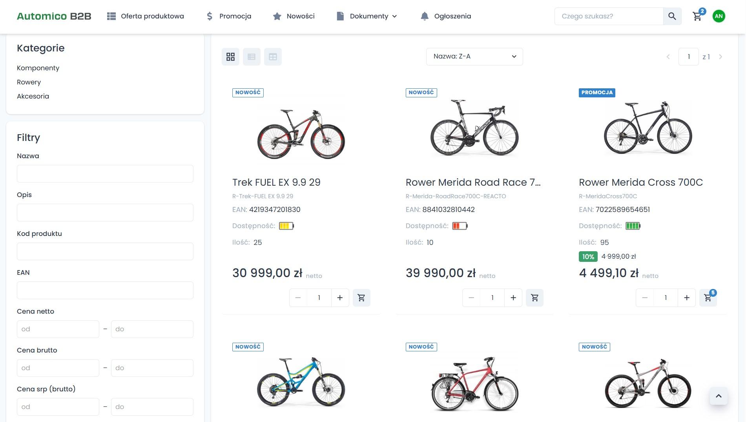Image resolution: width=746 pixels, height=422 pixels.
Task: Switch to table view layout
Action: point(273,57)
